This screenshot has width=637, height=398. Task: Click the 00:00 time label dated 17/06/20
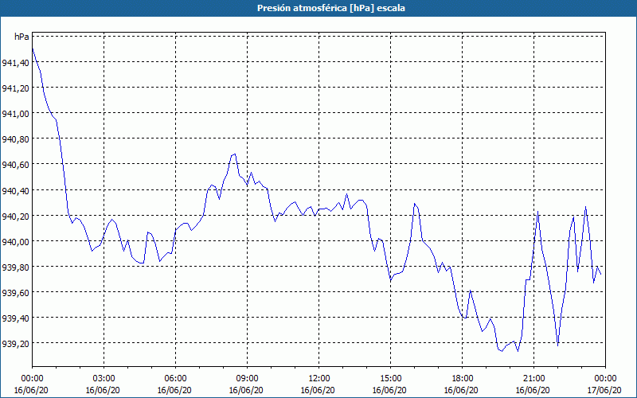606,379
